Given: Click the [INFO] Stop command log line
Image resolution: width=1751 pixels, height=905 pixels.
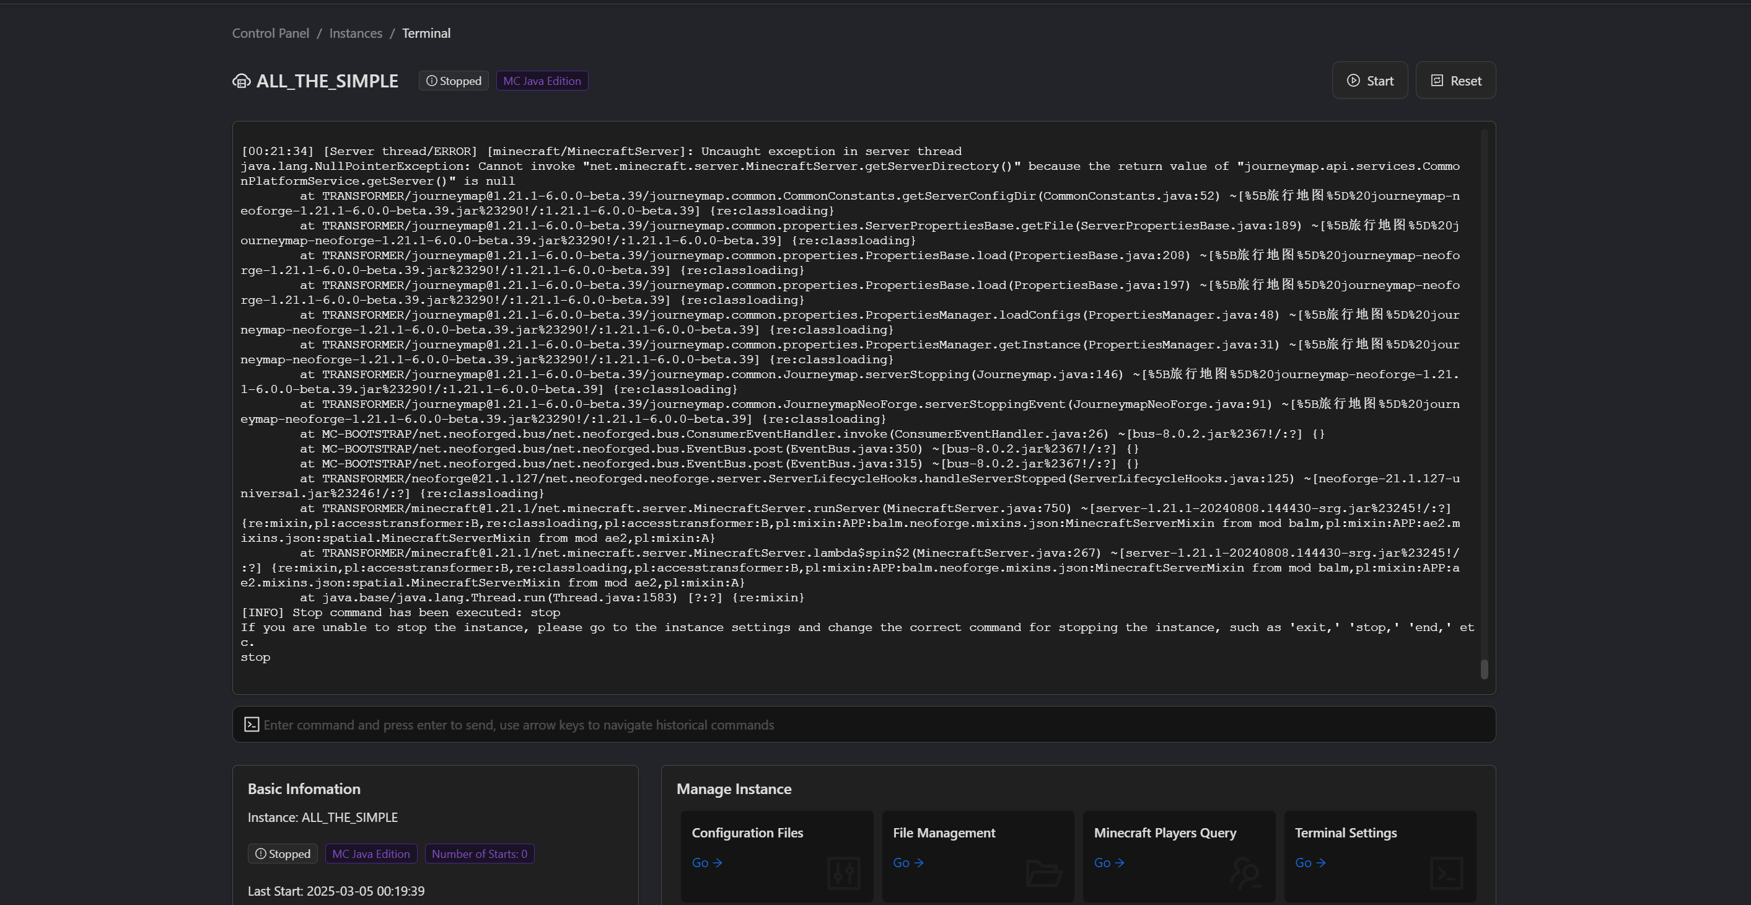Looking at the screenshot, I should pos(400,612).
